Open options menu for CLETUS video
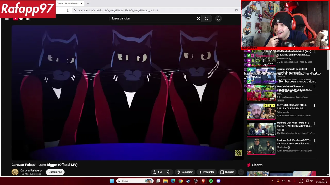 click(x=314, y=106)
